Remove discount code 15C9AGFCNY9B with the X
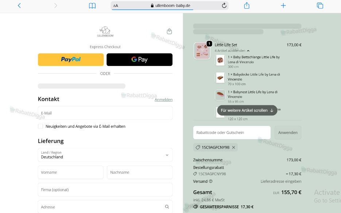This screenshot has width=341, height=213. pos(233,147)
